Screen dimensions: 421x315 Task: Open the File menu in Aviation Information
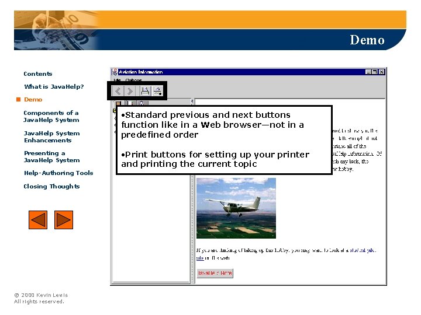(x=117, y=80)
